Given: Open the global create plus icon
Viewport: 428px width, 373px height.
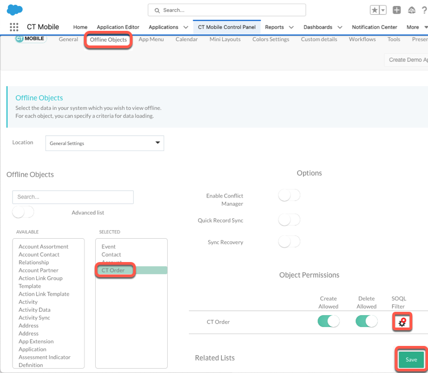Looking at the screenshot, I should [x=397, y=10].
